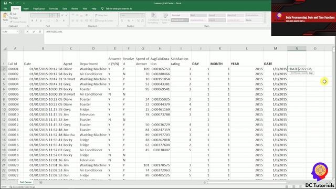Select the Call Center sheet tab
Screen dimensions: 336x189
pos(26,182)
